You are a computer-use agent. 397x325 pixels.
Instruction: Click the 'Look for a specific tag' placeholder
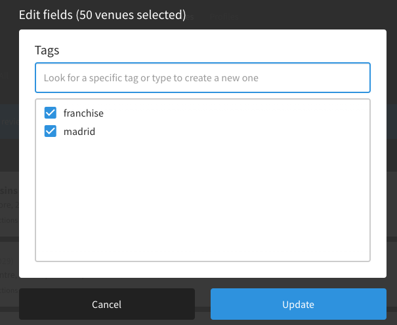click(151, 78)
